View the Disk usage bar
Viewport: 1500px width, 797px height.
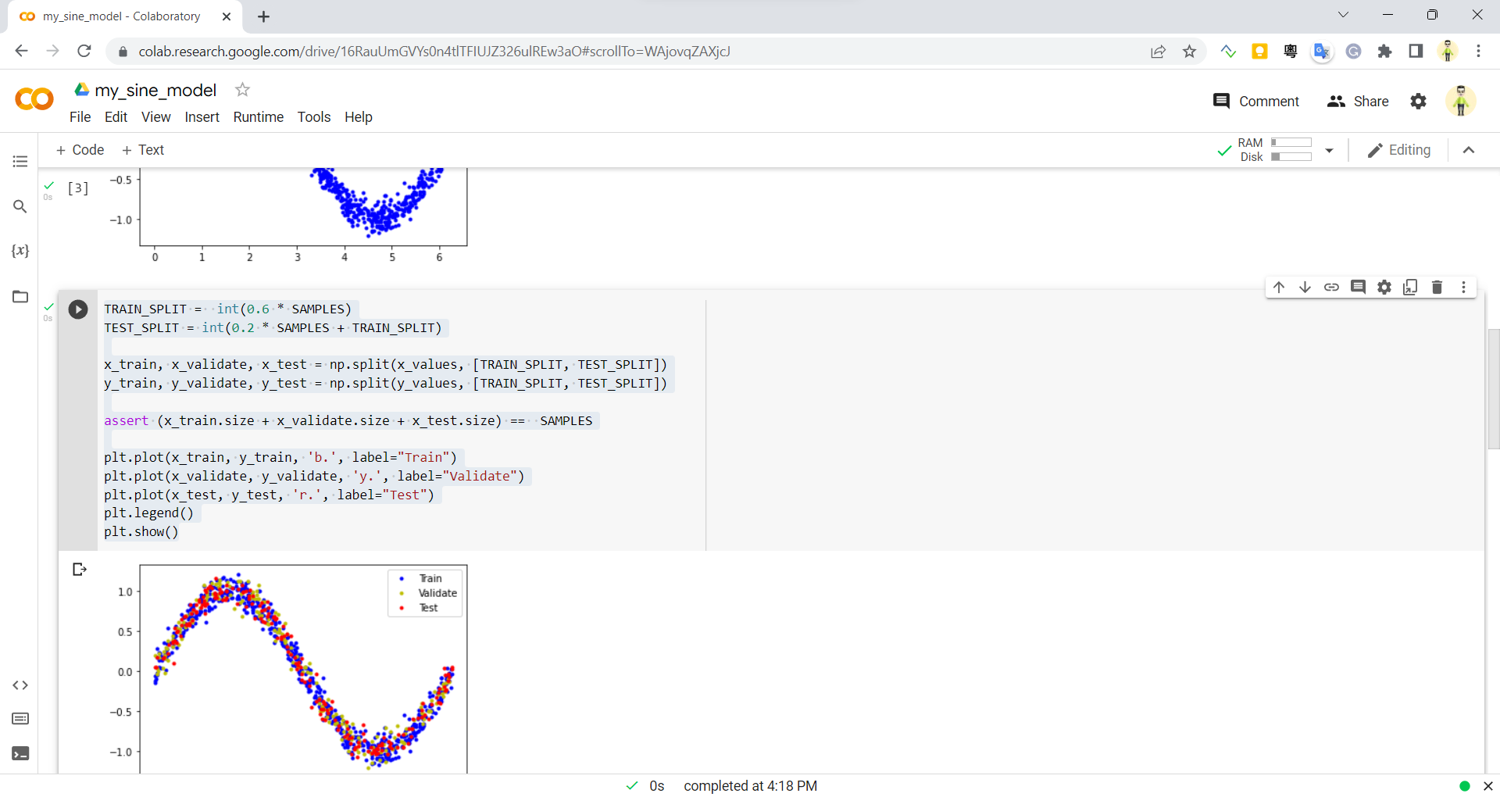pyautogui.click(x=1291, y=157)
